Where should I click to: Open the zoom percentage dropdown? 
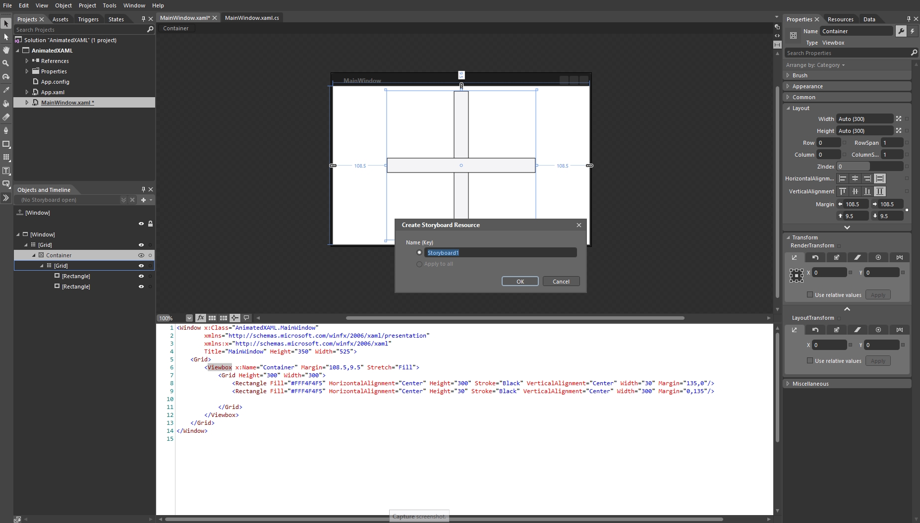point(189,318)
